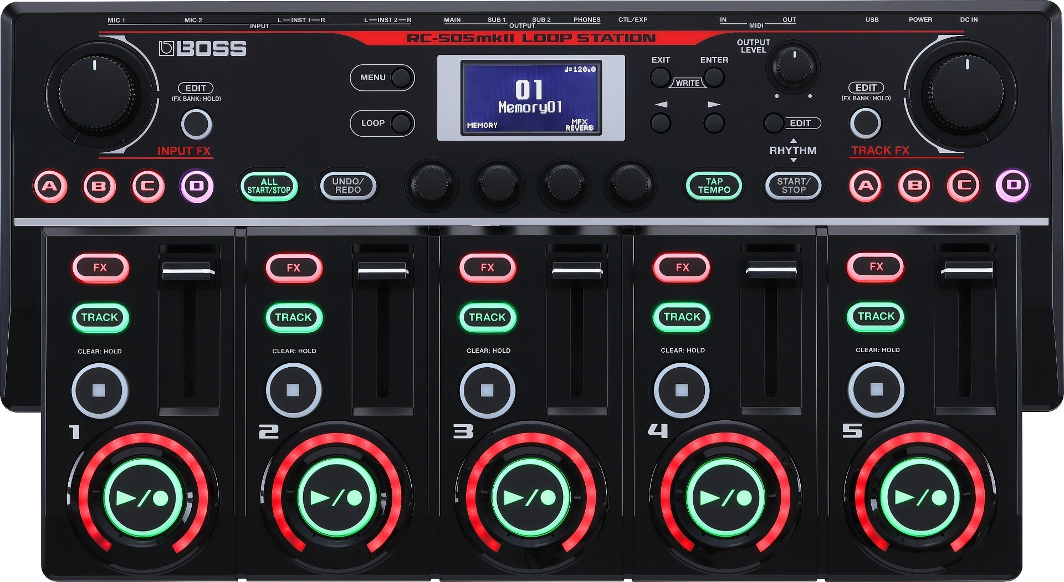Enable Input FX slot A
The image size is (1064, 582).
pyautogui.click(x=50, y=186)
